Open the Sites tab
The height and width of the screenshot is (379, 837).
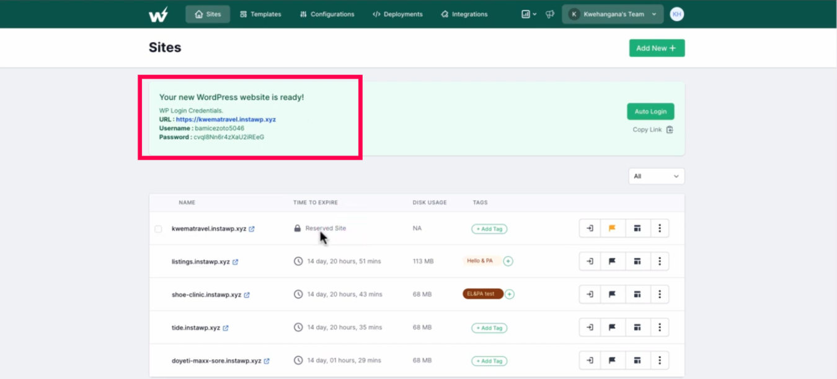click(x=208, y=14)
